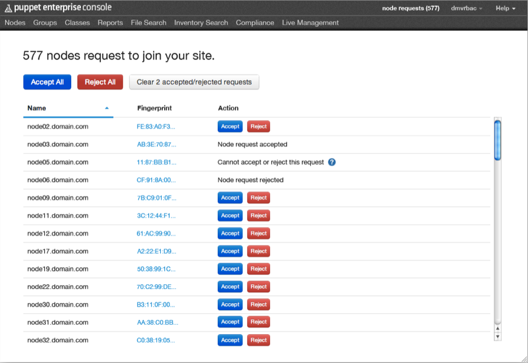Open the dmvrbac user dropdown
Screen dimensions: 528x363
click(x=466, y=8)
